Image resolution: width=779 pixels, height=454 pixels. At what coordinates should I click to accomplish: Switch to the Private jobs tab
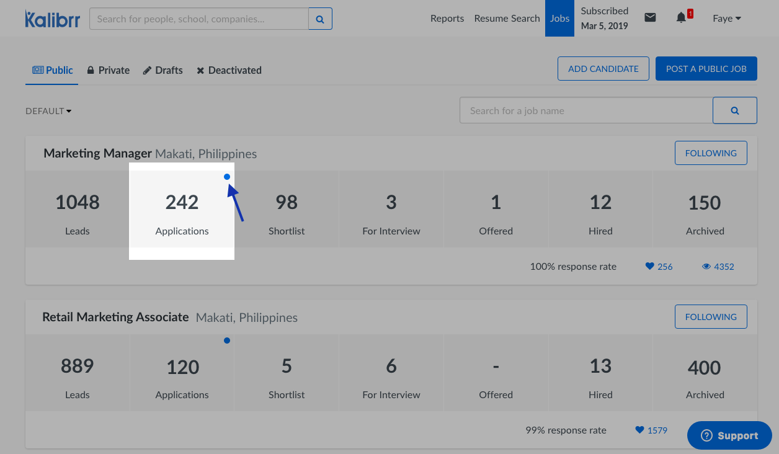[x=109, y=70]
